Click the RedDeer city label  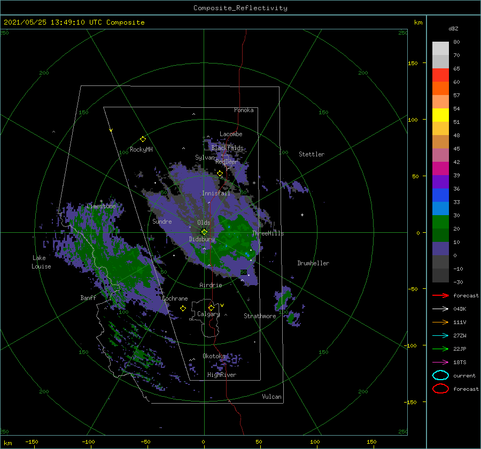pyautogui.click(x=227, y=162)
